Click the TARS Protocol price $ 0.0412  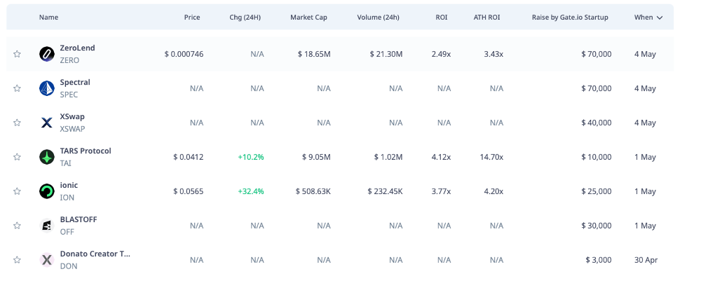point(188,157)
